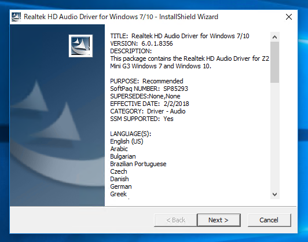Image resolution: width=308 pixels, height=242 pixels.
Task: Click the Danish language entry
Action: click(119, 179)
